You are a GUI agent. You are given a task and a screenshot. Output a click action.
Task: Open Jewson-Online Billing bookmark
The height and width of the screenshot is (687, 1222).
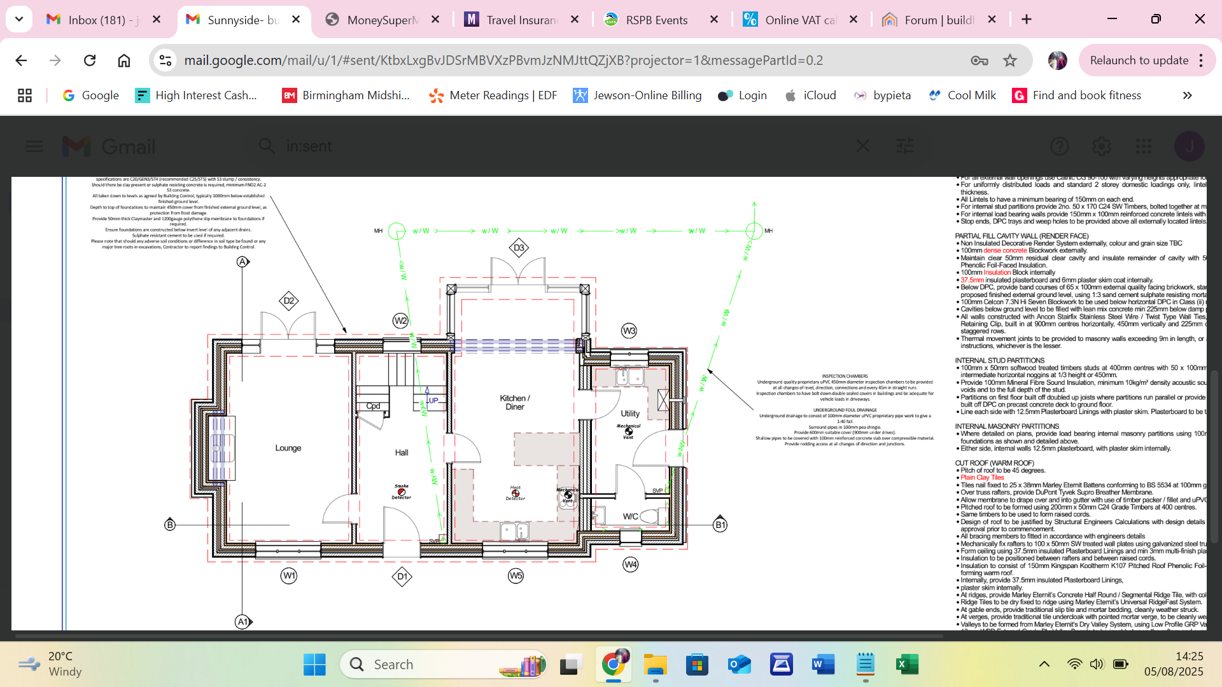pos(637,95)
